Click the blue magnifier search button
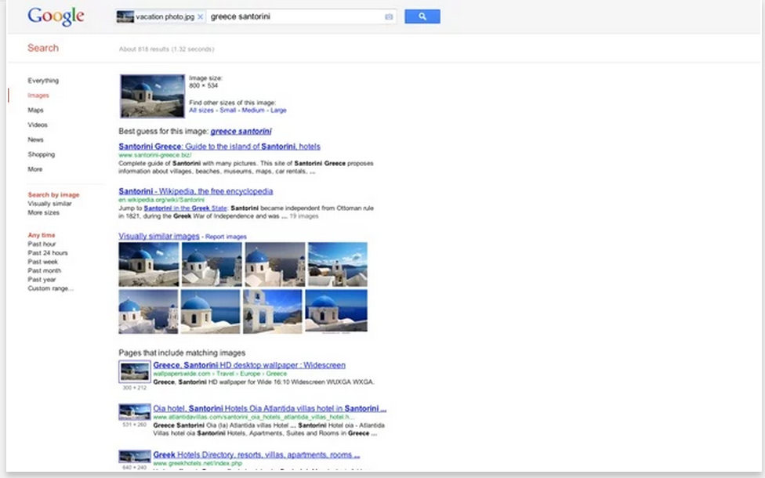Viewport: 765px width, 478px height. point(422,16)
